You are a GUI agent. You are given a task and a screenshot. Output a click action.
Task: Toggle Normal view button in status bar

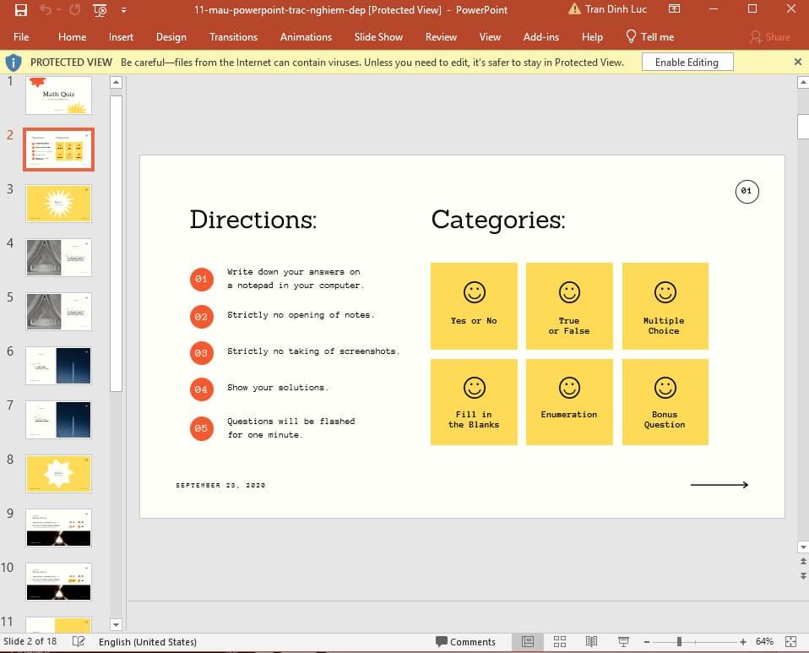click(528, 642)
